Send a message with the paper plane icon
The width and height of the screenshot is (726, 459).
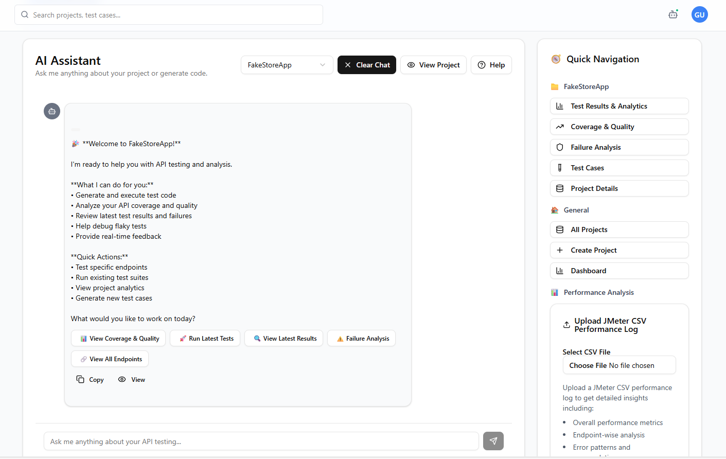[x=493, y=441]
